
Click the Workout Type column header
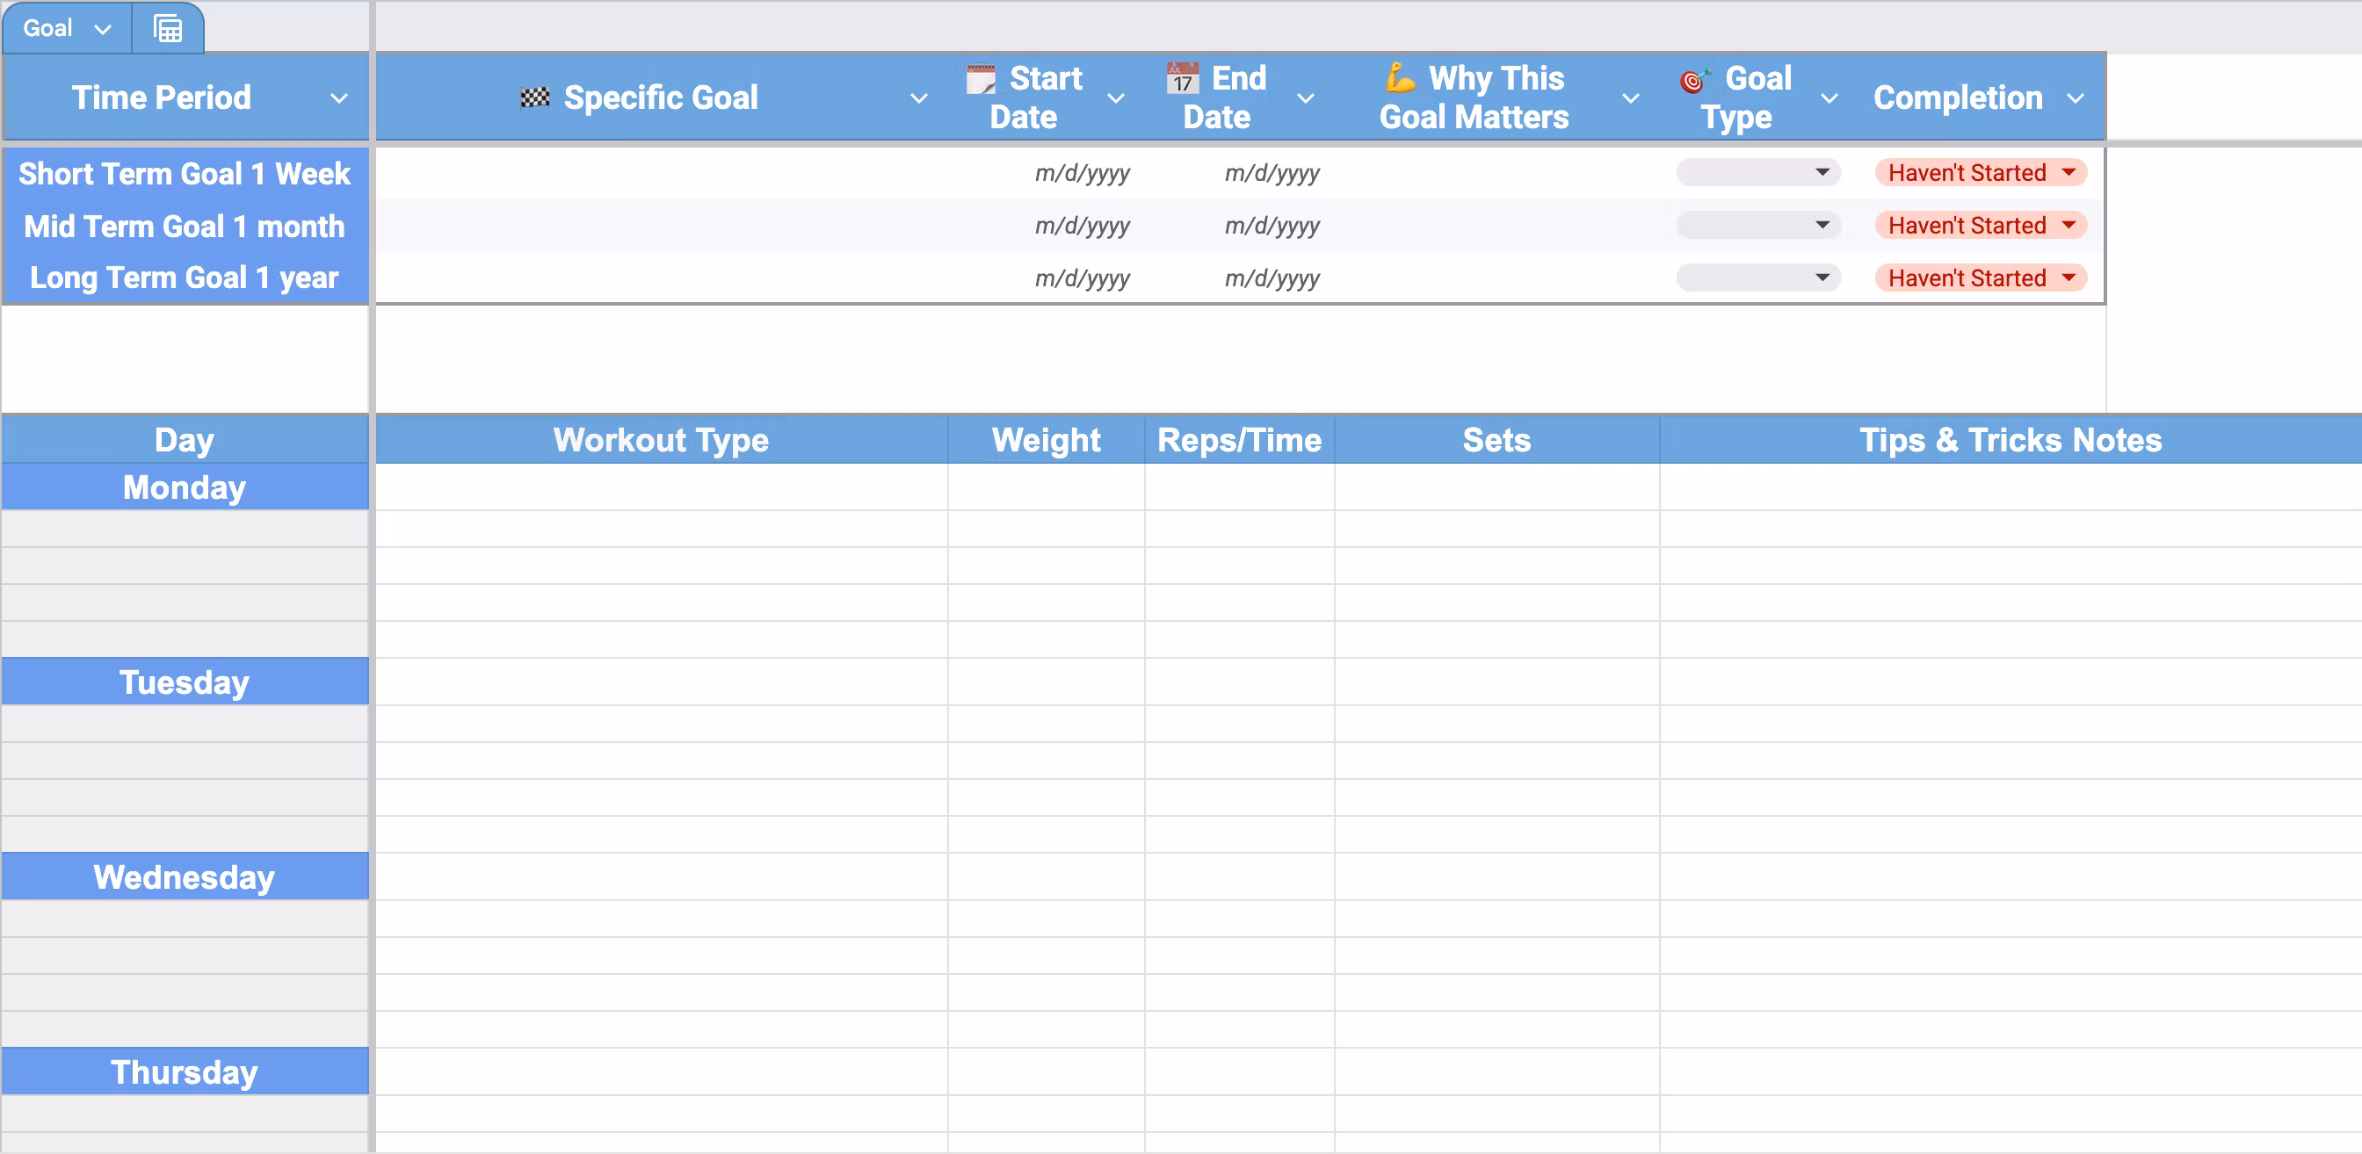(660, 440)
